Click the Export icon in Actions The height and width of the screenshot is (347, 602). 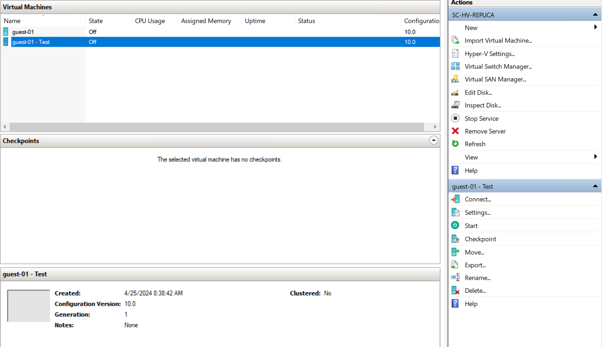tap(455, 265)
